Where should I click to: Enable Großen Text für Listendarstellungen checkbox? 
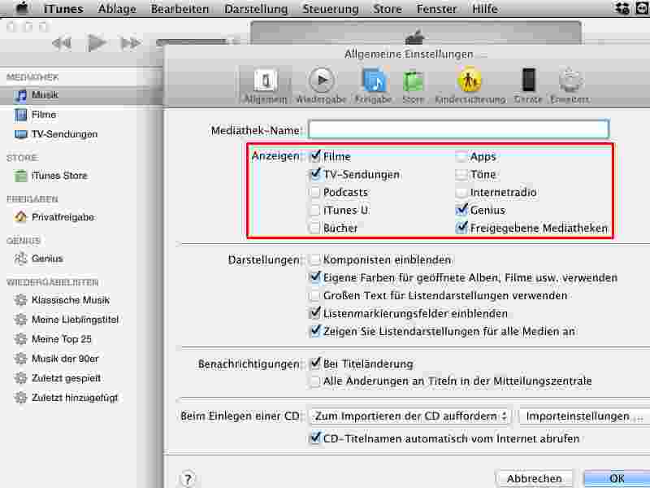click(x=315, y=295)
